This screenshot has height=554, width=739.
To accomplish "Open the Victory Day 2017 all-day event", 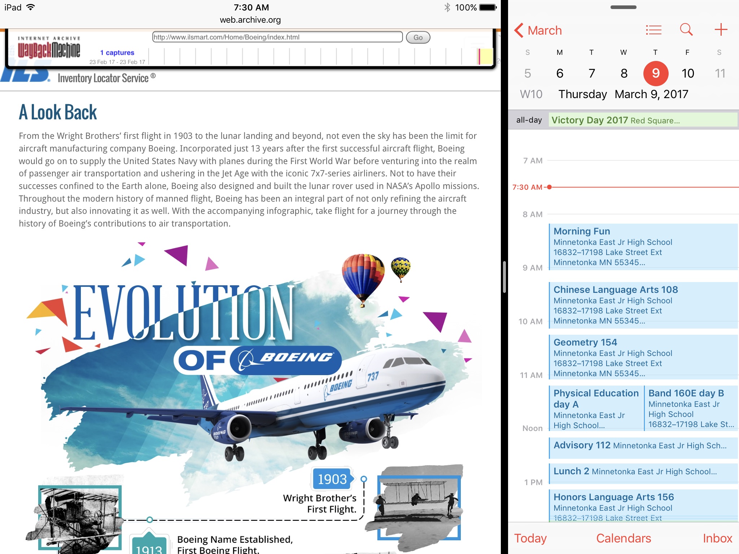I will click(x=642, y=120).
